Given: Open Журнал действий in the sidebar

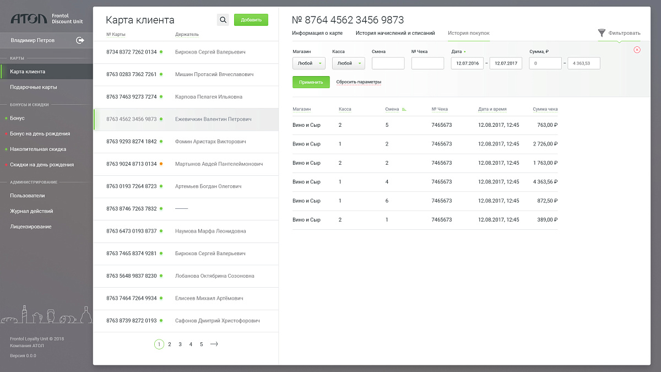Looking at the screenshot, I should (31, 211).
